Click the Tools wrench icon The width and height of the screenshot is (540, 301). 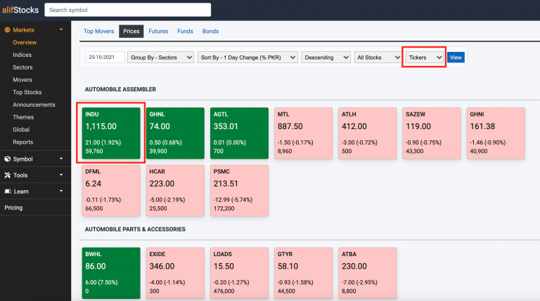pyautogui.click(x=7, y=175)
